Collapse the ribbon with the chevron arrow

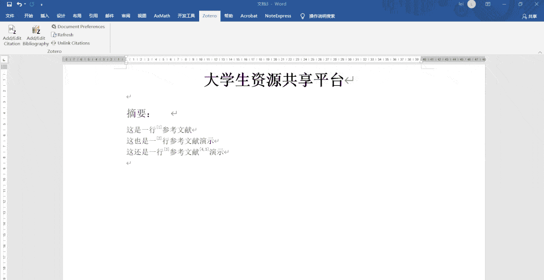pyautogui.click(x=539, y=51)
